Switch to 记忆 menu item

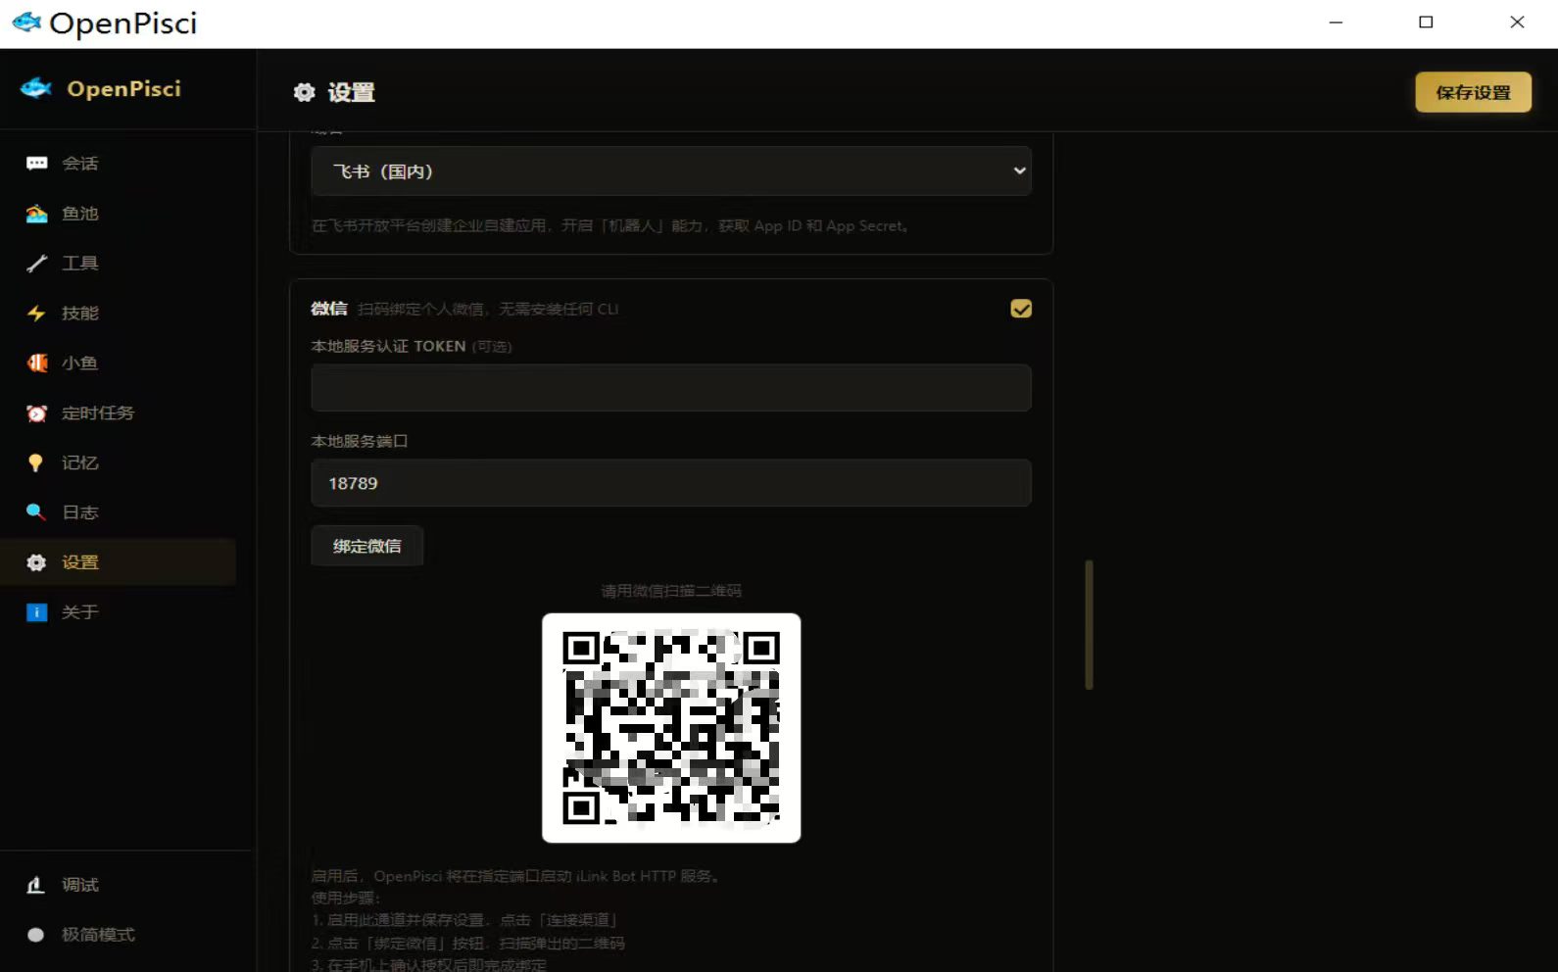tap(118, 462)
